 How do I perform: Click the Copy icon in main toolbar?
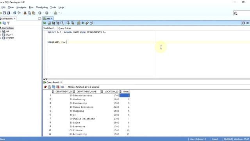29,13
